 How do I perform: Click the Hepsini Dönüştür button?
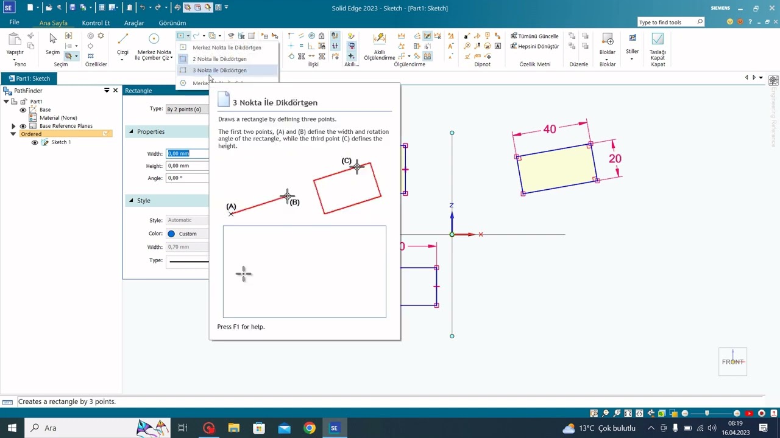534,46
